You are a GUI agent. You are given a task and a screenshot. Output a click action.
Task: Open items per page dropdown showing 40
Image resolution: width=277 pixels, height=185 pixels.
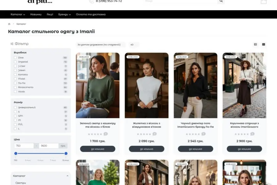pos(134,45)
